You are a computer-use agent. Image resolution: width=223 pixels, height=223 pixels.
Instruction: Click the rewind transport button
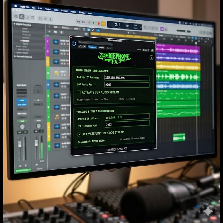(x=78, y=22)
